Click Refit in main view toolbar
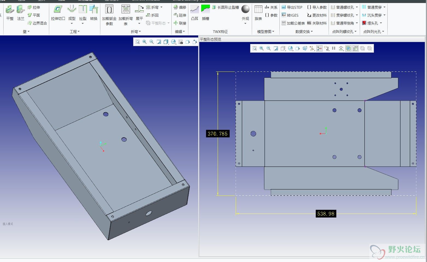The image size is (427, 262). [x=138, y=42]
